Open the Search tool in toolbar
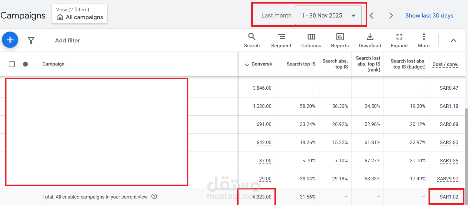The image size is (468, 205). (252, 40)
